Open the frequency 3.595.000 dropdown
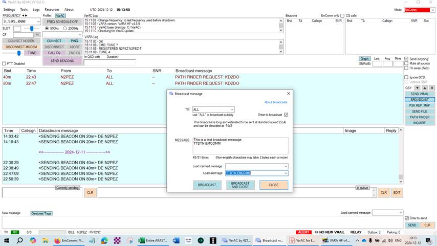 [38, 21]
